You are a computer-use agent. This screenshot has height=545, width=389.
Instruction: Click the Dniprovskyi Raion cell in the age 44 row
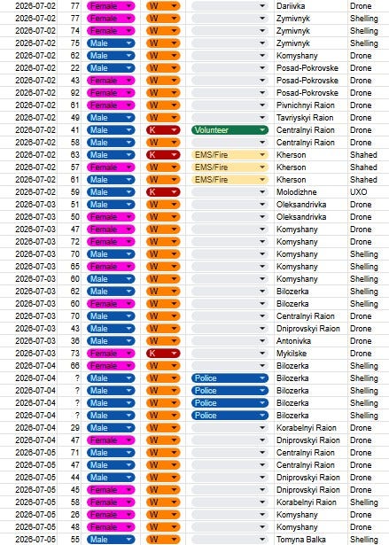pyautogui.click(x=311, y=478)
